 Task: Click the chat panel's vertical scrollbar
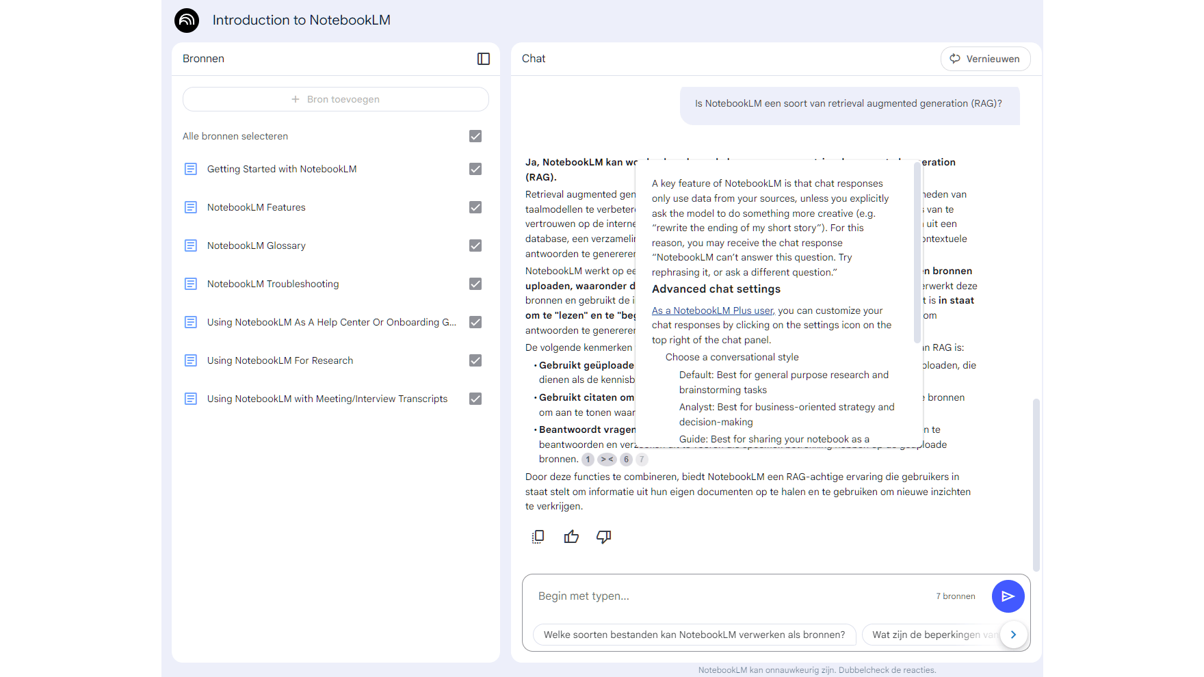point(1036,485)
